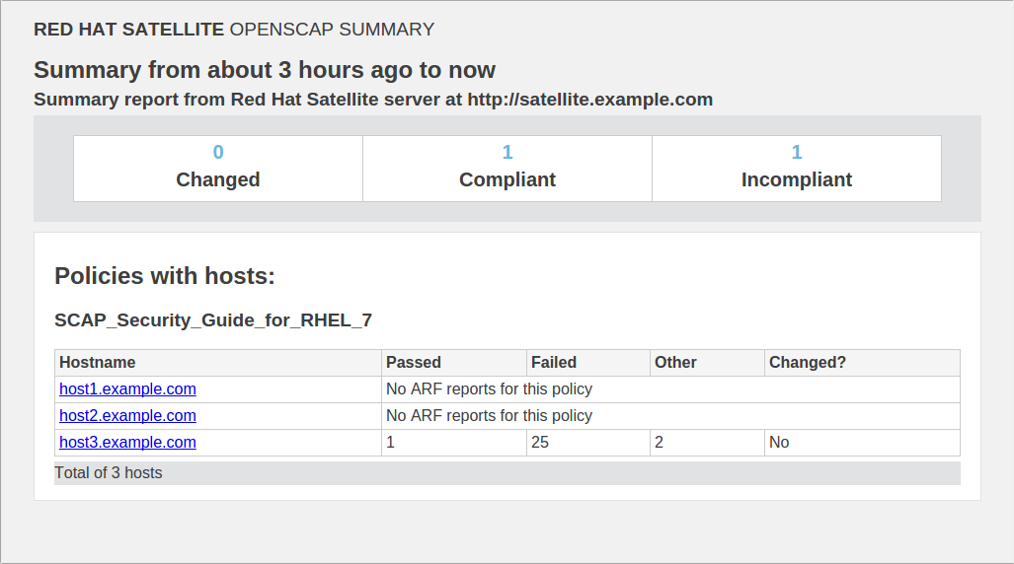The height and width of the screenshot is (564, 1014).
Task: Select the Incompliant label in summary
Action: point(797,179)
